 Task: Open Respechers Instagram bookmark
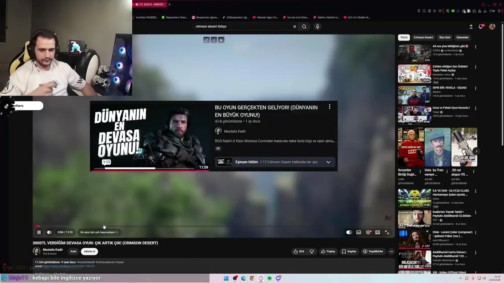click(206, 17)
